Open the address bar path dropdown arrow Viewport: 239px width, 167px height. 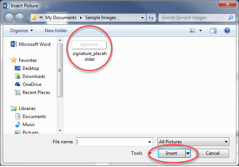[x=142, y=18]
